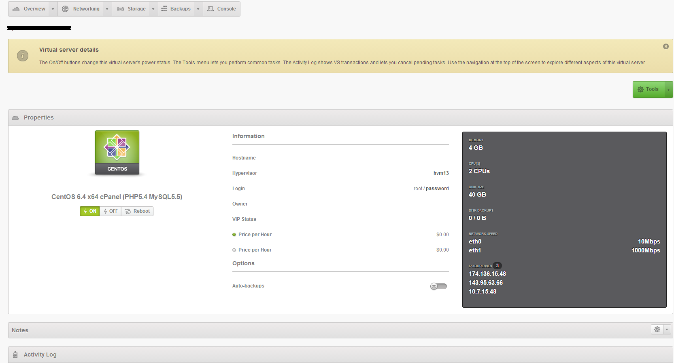674x363 pixels.
Task: Turn the virtual server ON
Action: [90, 211]
